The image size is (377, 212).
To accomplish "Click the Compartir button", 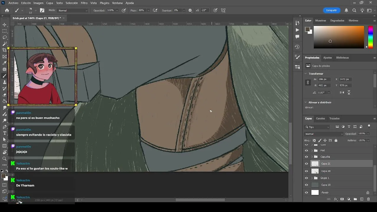I will [331, 10].
